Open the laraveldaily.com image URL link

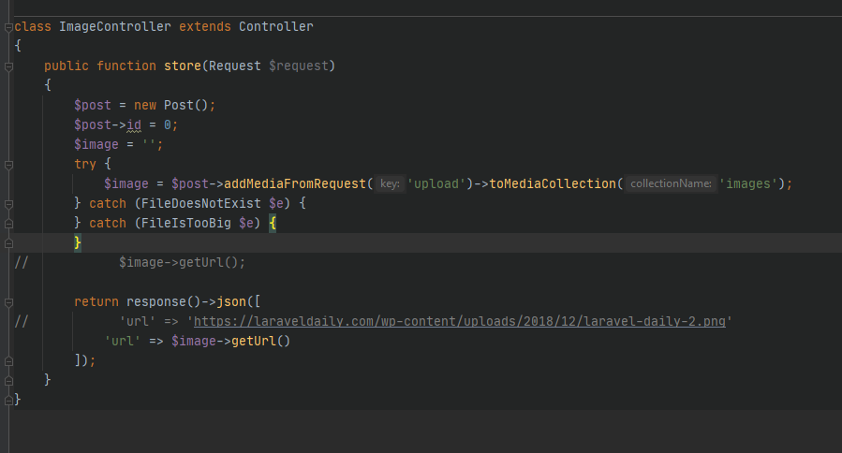pyautogui.click(x=460, y=321)
